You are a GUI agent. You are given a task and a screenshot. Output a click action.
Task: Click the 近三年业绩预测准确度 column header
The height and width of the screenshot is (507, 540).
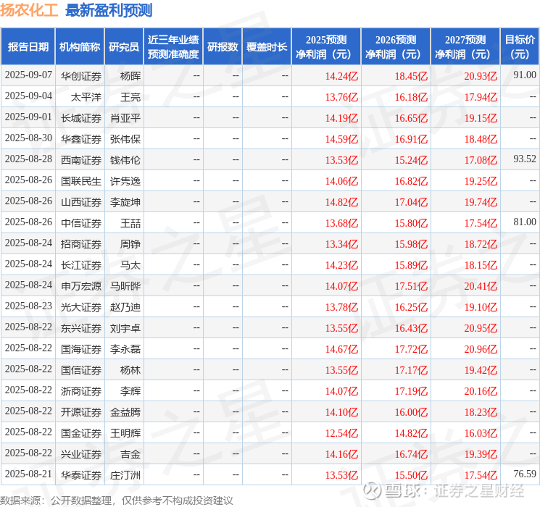[x=173, y=47]
